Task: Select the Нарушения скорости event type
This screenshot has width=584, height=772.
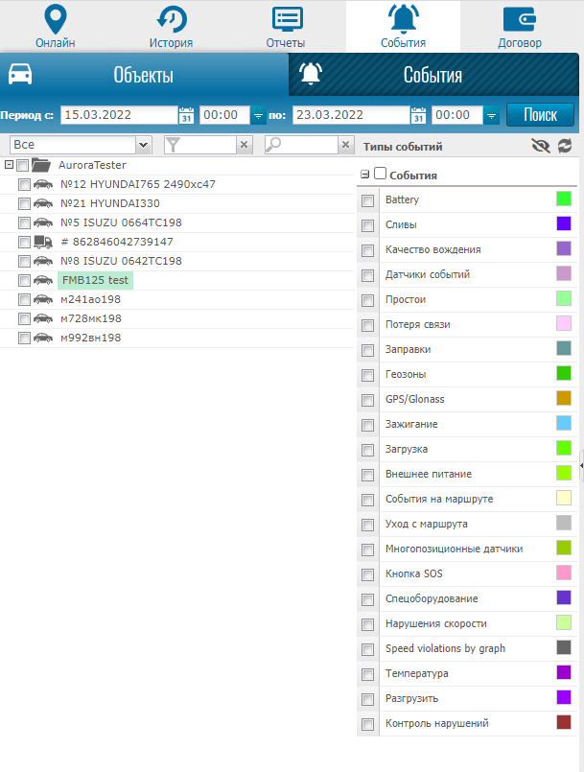Action: 435,623
